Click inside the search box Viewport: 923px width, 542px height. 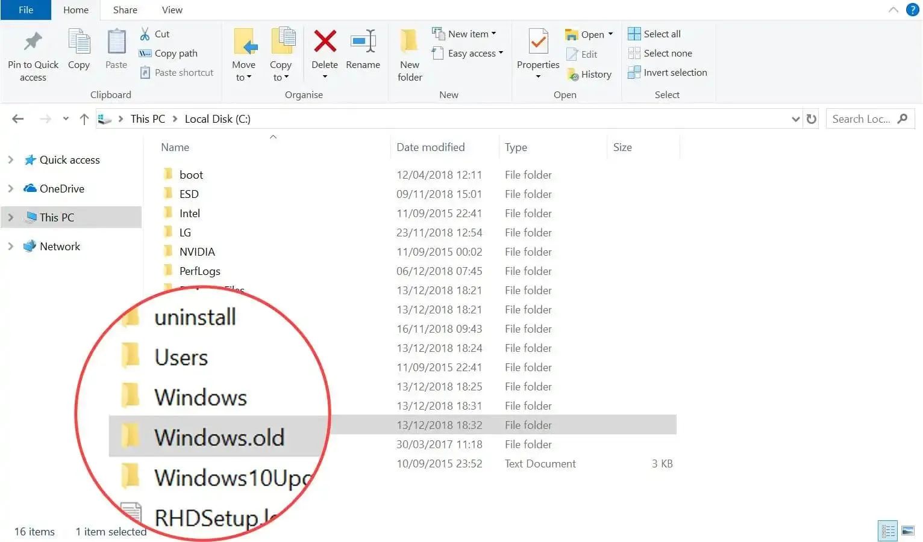[x=862, y=119]
